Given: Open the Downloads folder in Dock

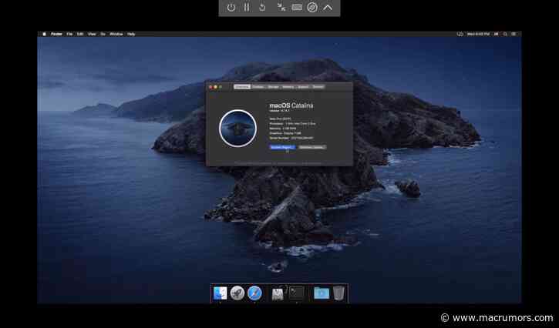Looking at the screenshot, I should 322,293.
